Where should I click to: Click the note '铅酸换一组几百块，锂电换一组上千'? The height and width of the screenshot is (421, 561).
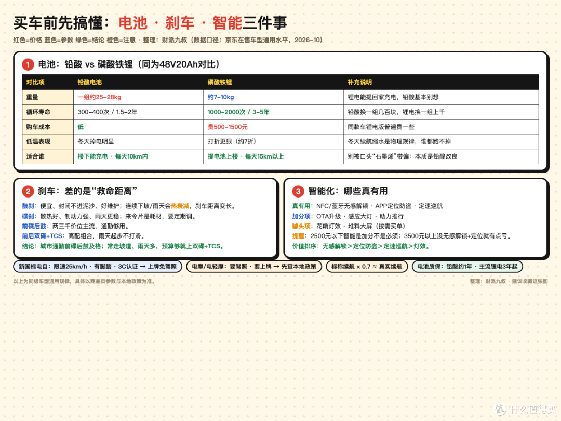pos(396,112)
